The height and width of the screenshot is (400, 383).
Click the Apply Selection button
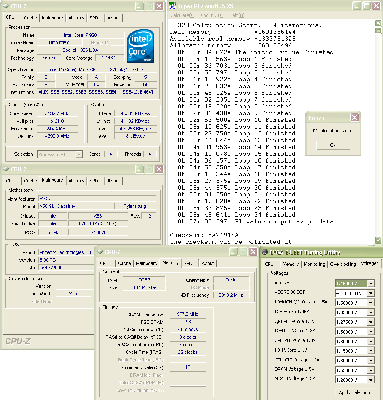click(355, 392)
